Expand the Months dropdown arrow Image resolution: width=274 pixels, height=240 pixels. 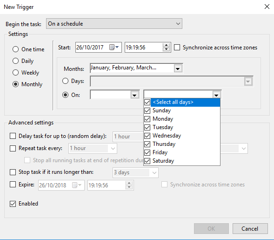coord(178,68)
